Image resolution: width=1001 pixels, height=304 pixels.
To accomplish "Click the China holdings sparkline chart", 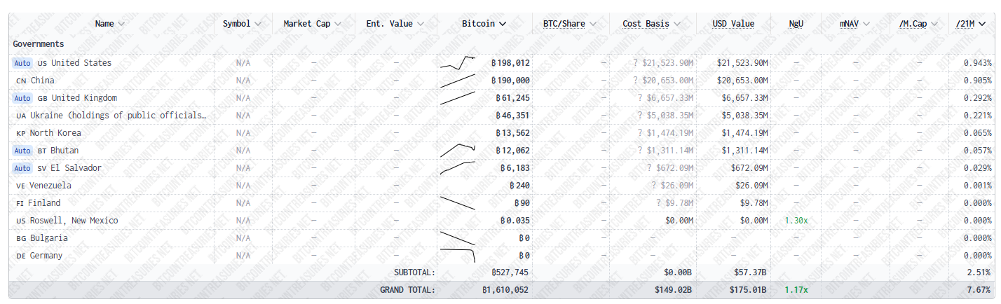I will (458, 81).
